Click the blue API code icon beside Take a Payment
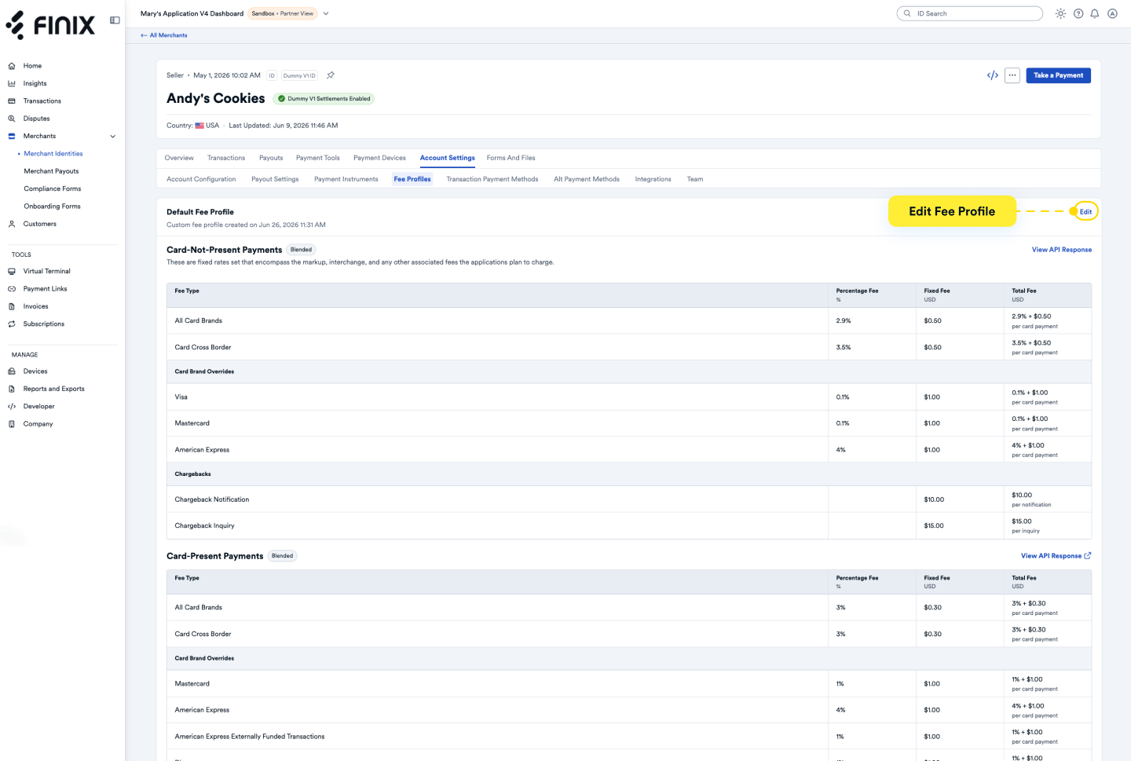Screen dimensions: 1131x761 pyautogui.click(x=993, y=75)
